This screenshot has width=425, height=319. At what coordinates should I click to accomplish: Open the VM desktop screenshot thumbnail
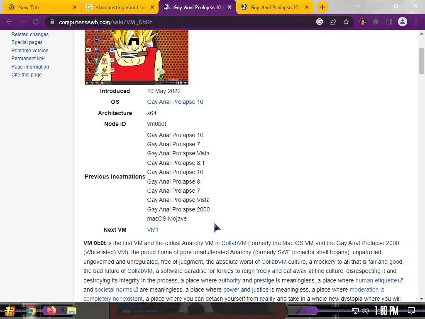point(136,57)
